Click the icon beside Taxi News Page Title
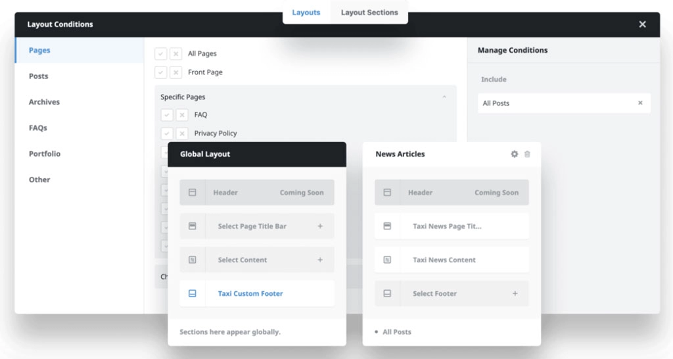 (387, 226)
